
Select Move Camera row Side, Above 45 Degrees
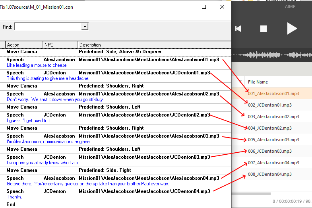115,52
